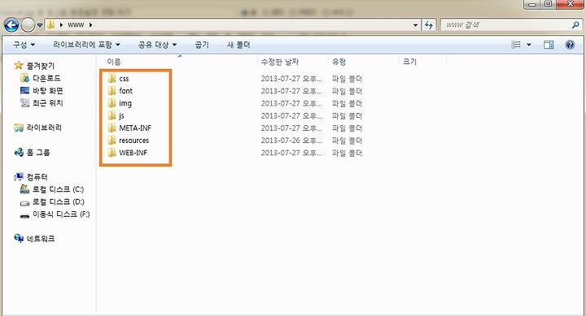586x316 pixels.
Task: Open the 공유 대상 menu
Action: (157, 45)
